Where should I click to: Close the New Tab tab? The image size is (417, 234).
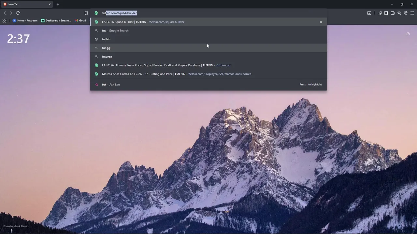click(50, 4)
